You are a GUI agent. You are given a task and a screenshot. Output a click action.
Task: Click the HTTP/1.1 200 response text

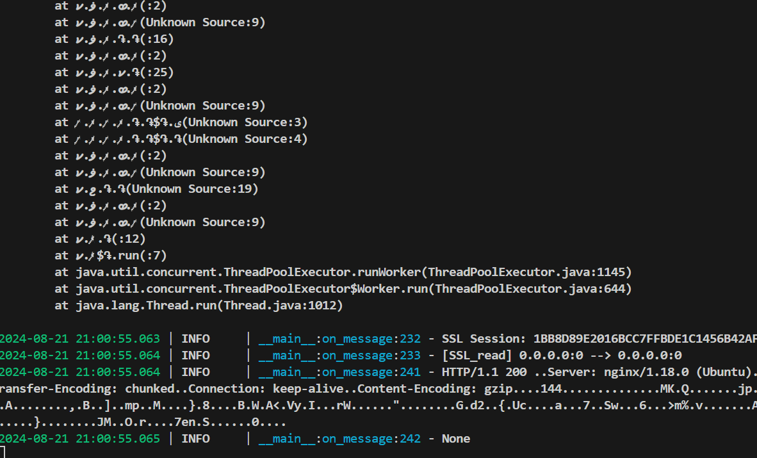coord(482,372)
